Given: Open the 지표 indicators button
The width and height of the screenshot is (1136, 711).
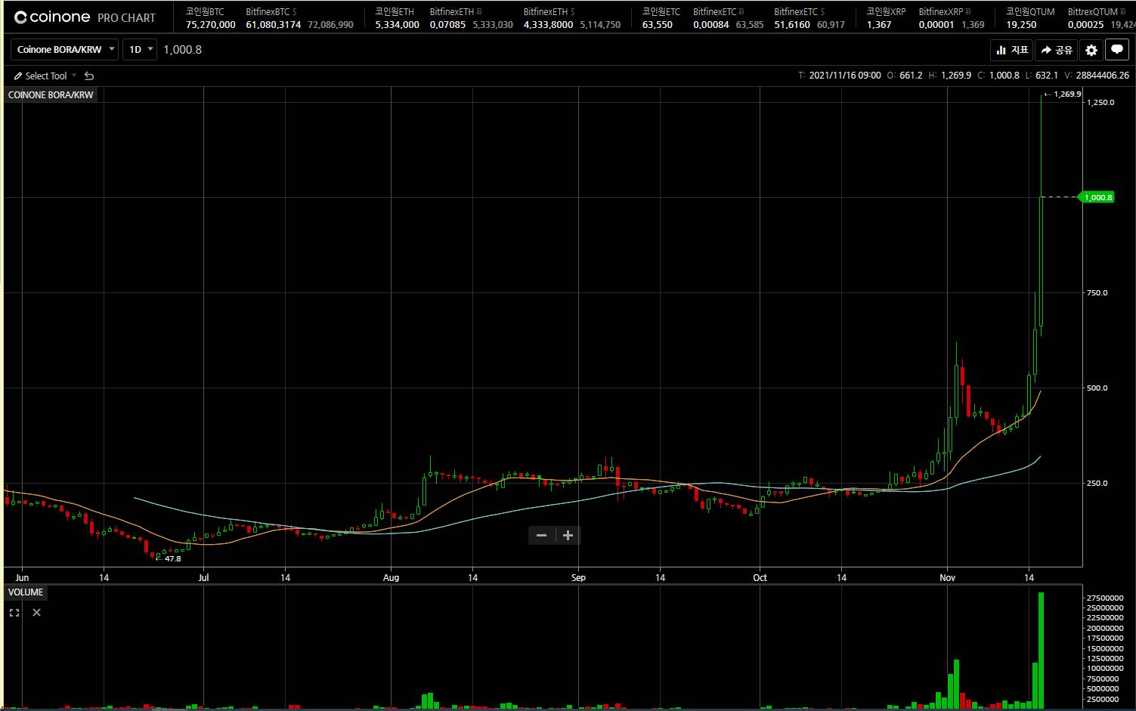Looking at the screenshot, I should (x=1012, y=50).
